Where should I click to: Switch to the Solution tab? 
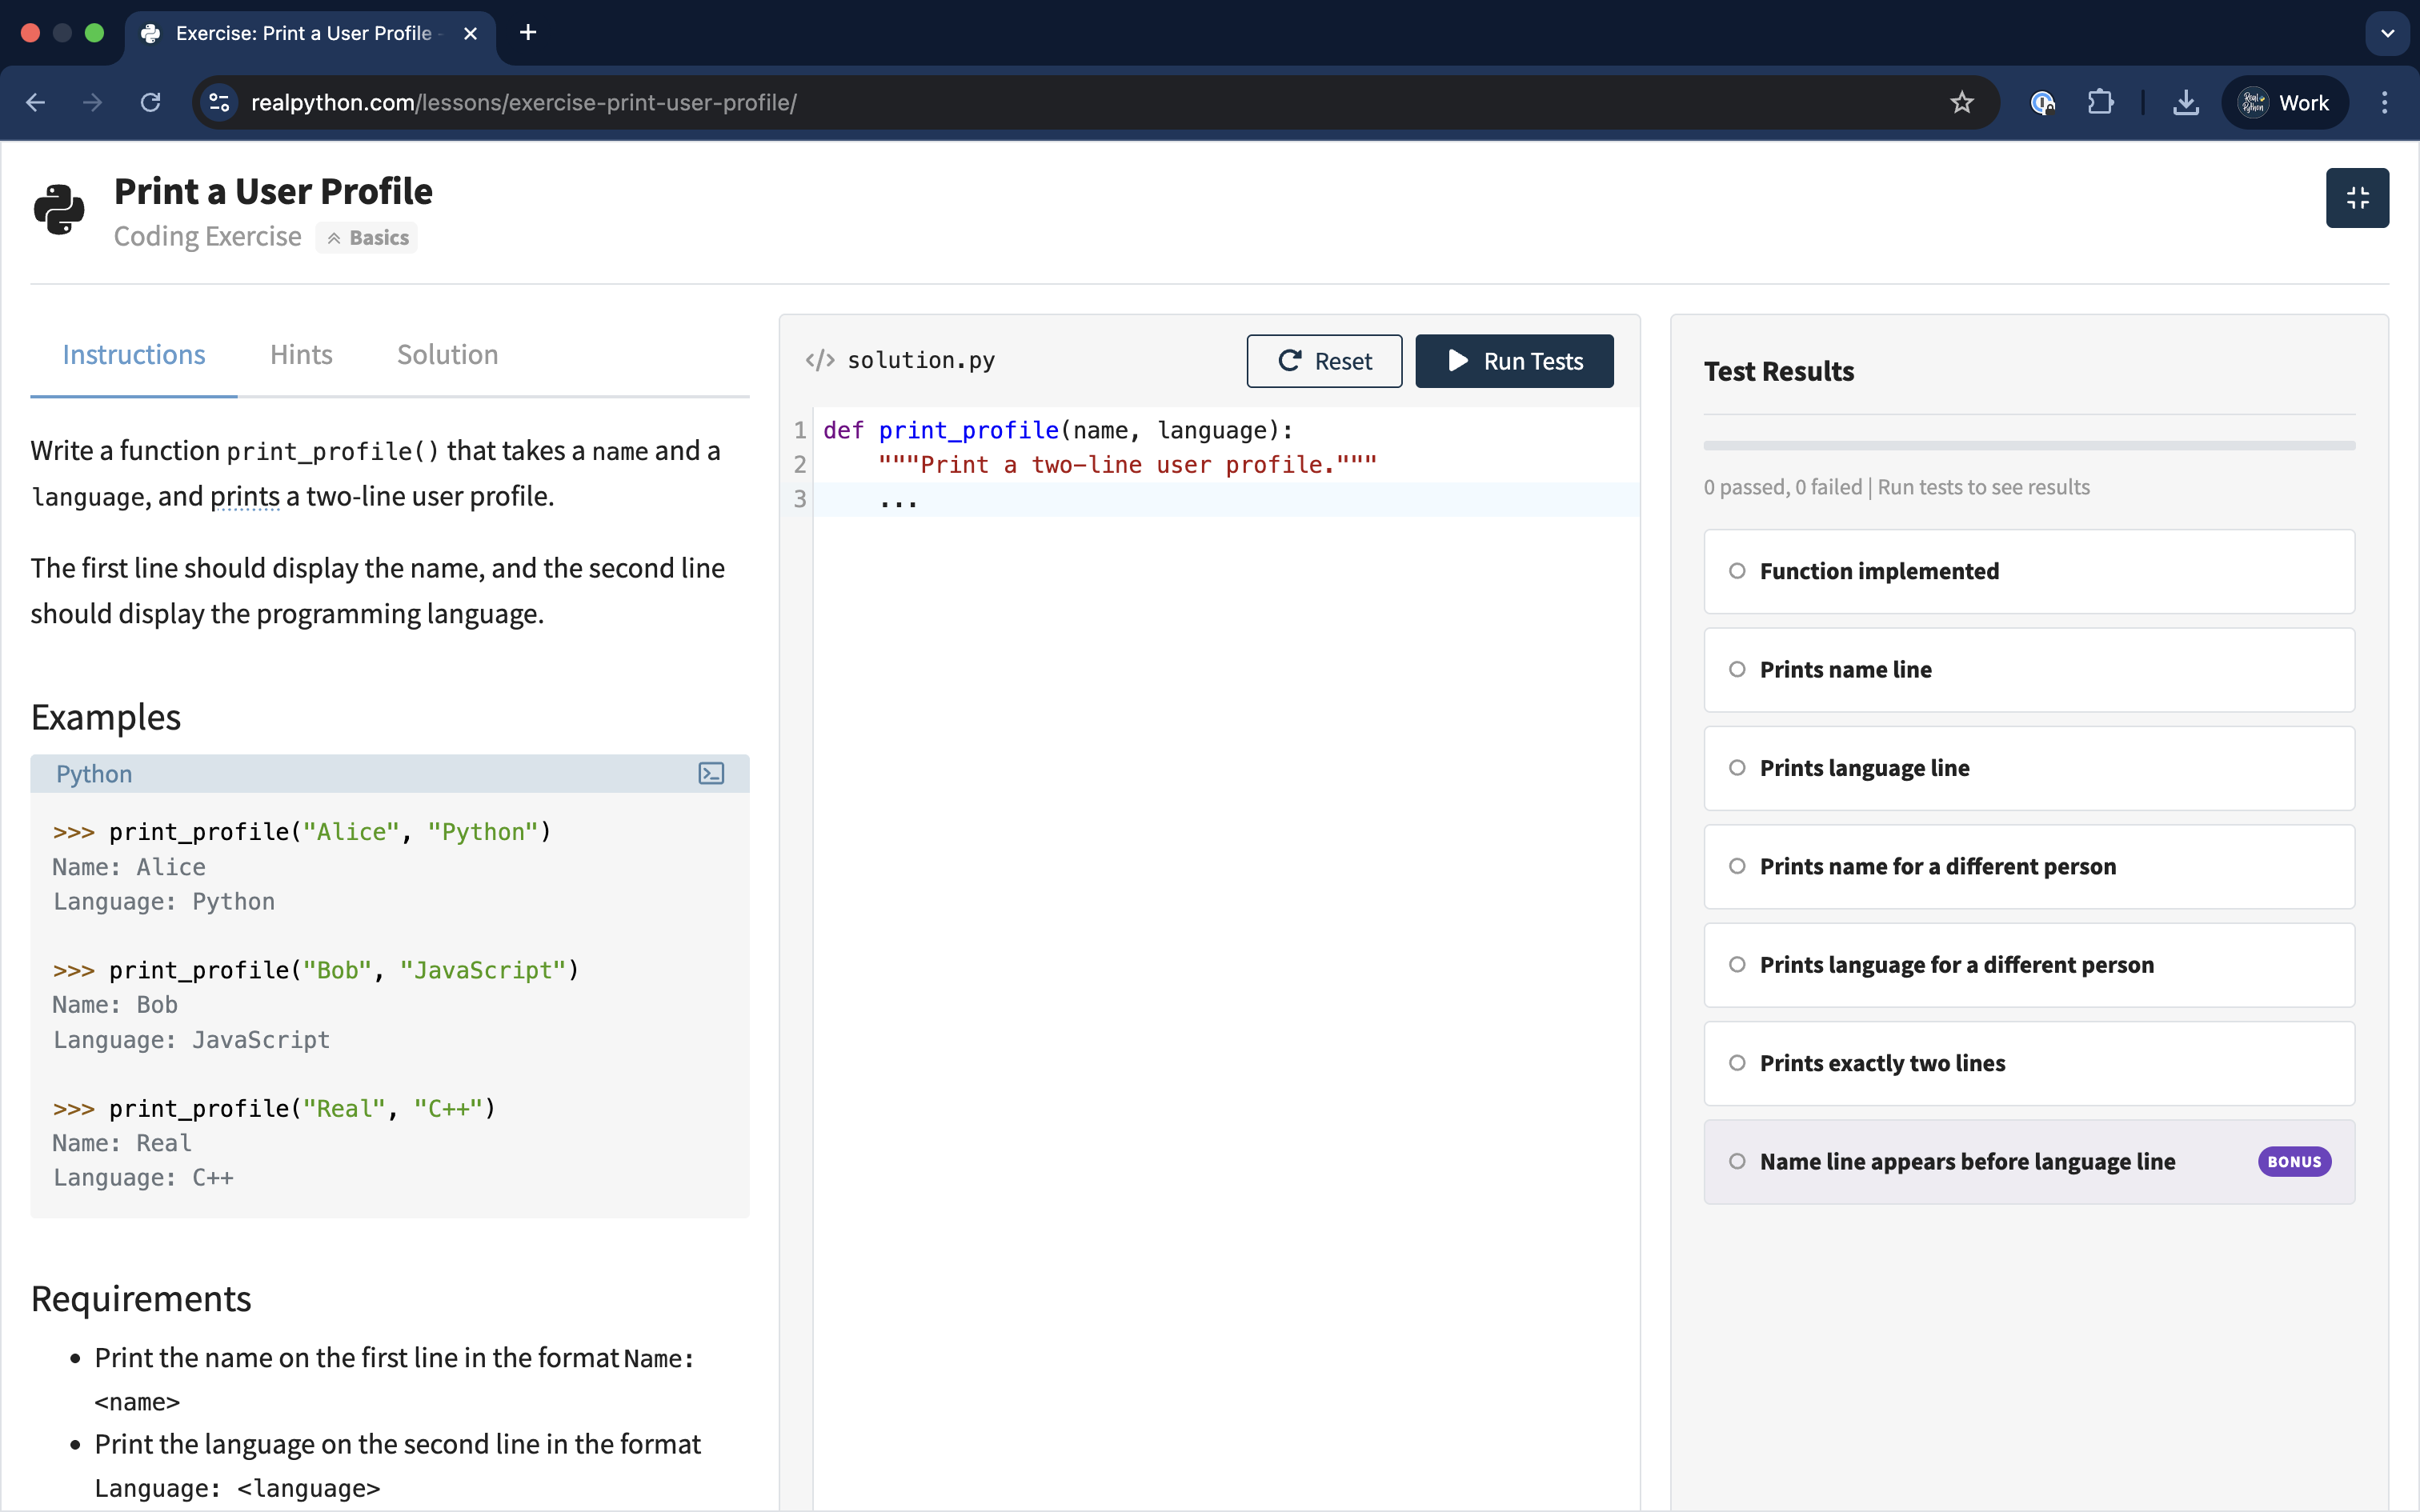447,355
